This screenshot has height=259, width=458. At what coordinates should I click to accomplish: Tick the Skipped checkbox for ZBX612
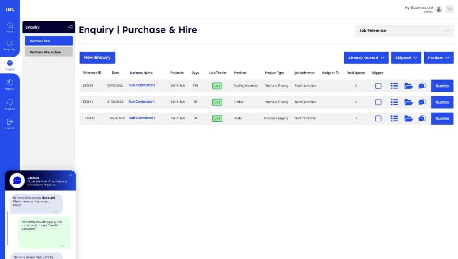(378, 118)
